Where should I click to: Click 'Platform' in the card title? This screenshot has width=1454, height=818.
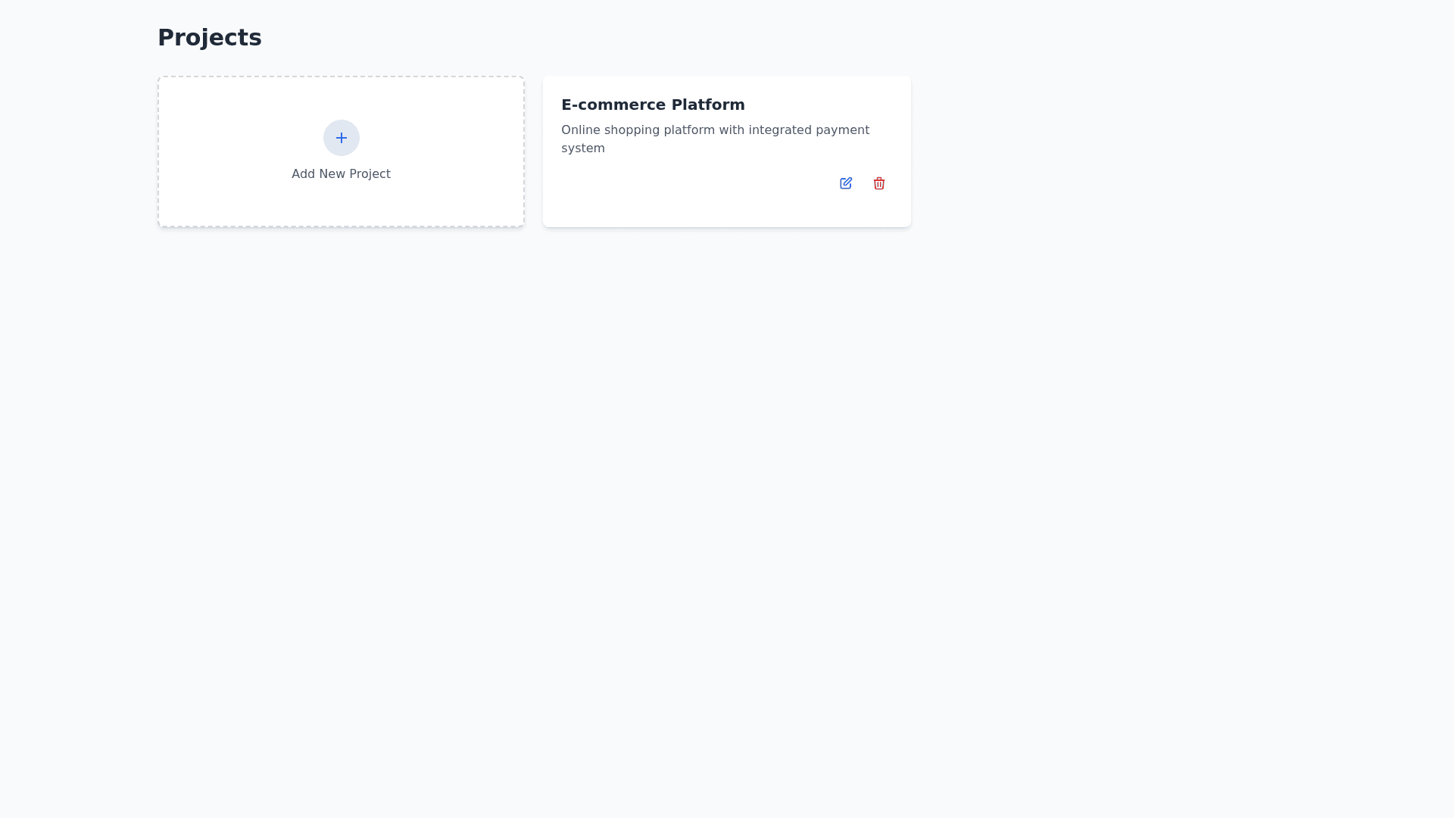[x=707, y=105]
